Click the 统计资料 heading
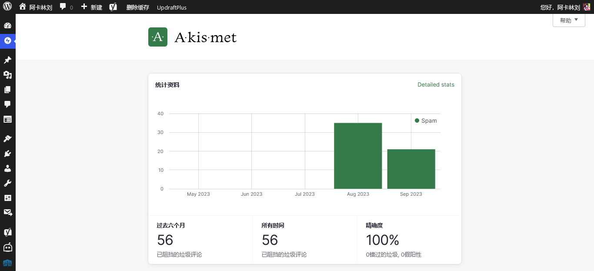Viewport: 594px width, 271px height. (167, 85)
